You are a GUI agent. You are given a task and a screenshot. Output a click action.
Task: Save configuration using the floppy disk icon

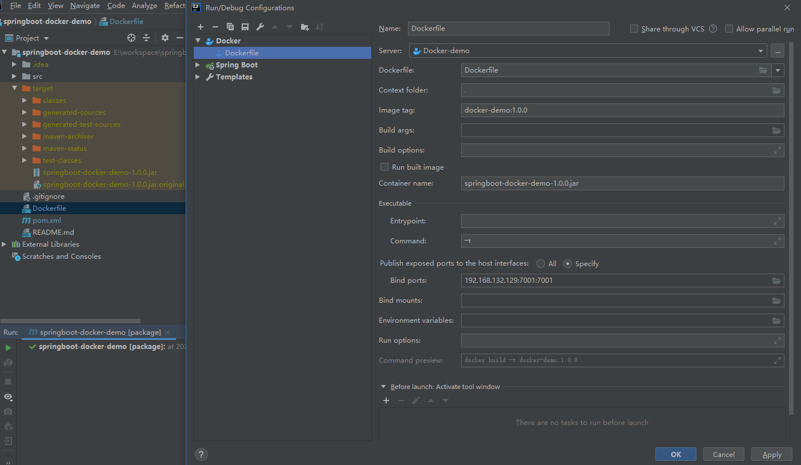click(x=245, y=27)
